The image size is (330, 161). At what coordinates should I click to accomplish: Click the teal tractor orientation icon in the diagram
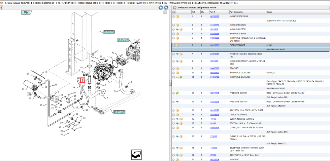click(26, 13)
